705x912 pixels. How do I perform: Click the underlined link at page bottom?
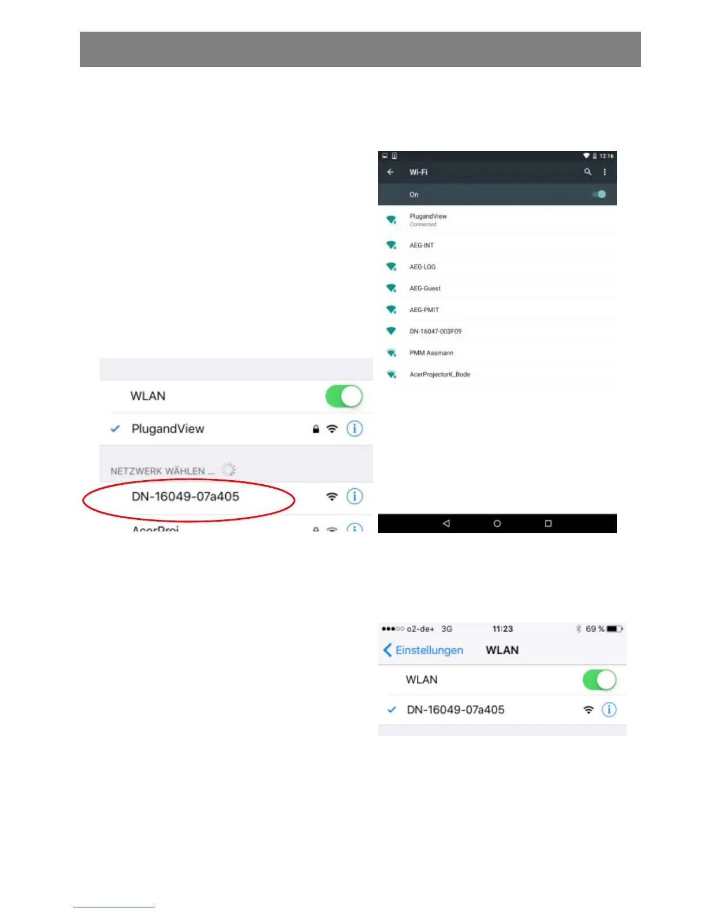pos(114,906)
